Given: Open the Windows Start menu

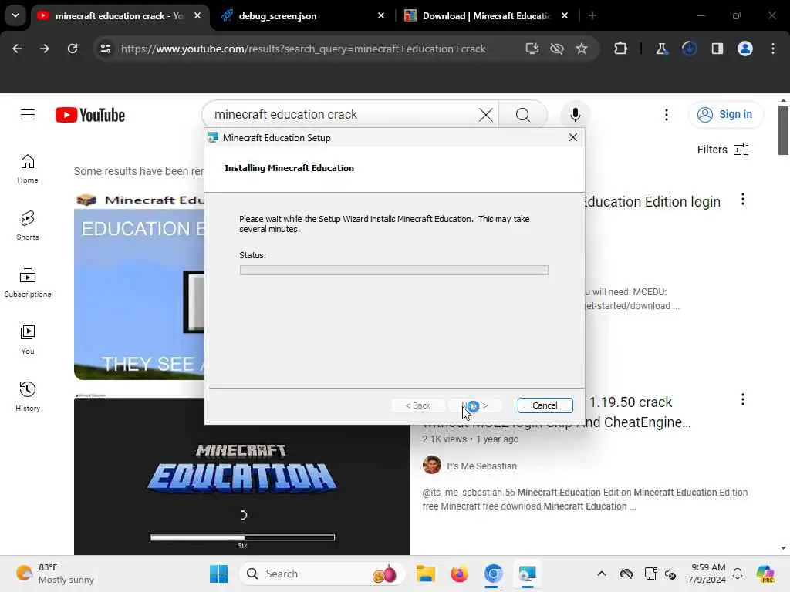Looking at the screenshot, I should (218, 573).
